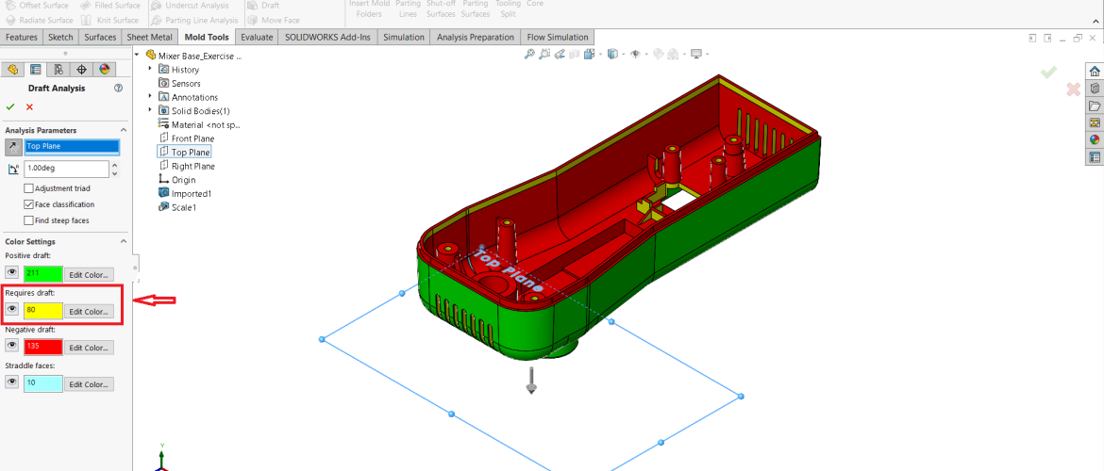Open SOLIDWORKS Resources home icon
The width and height of the screenshot is (1104, 471).
coord(1095,72)
